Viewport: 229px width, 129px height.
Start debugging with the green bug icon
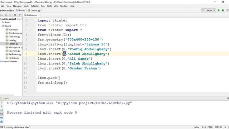(x=223, y=10)
